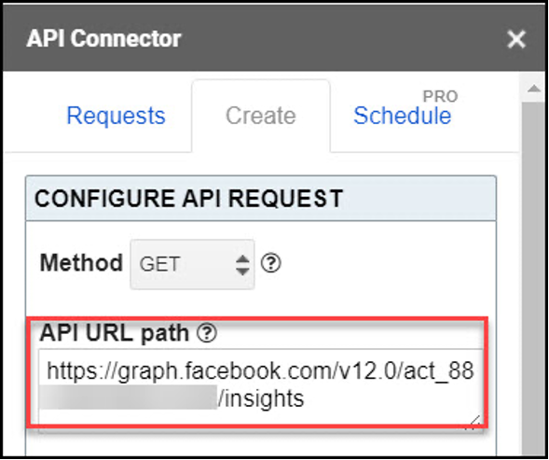Click the up-down arrows on Method selector
This screenshot has width=549, height=460.
pyautogui.click(x=242, y=265)
